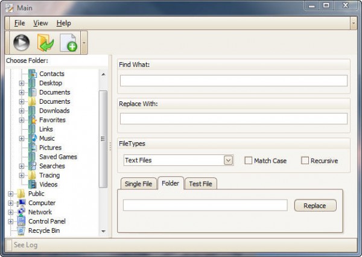Click the Recycle Bin icon in tree

click(22, 230)
